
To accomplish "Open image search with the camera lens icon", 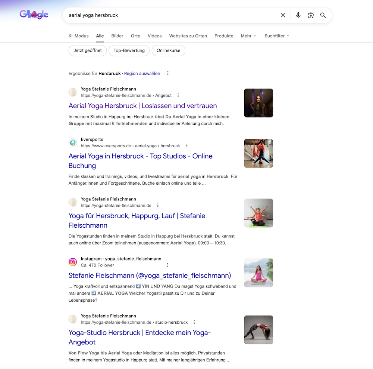I will click(x=310, y=15).
